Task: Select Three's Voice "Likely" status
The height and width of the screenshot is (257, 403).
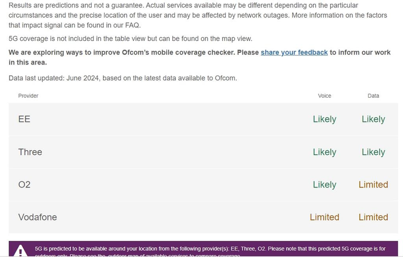Action: 324,152
